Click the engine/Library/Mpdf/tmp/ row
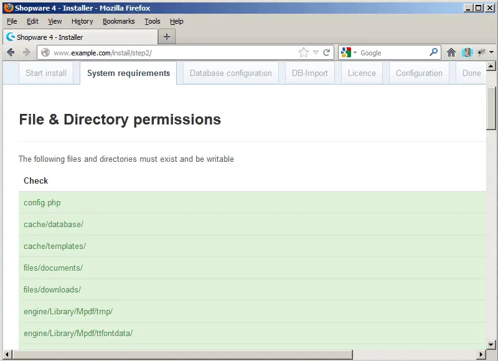The width and height of the screenshot is (498, 361). click(x=252, y=311)
